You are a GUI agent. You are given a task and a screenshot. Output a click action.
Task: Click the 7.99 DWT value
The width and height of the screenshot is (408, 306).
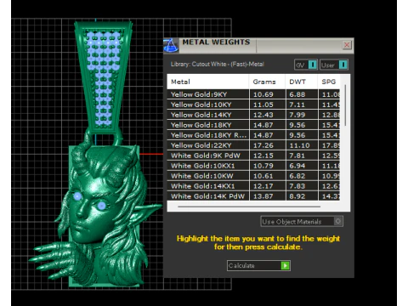point(297,115)
